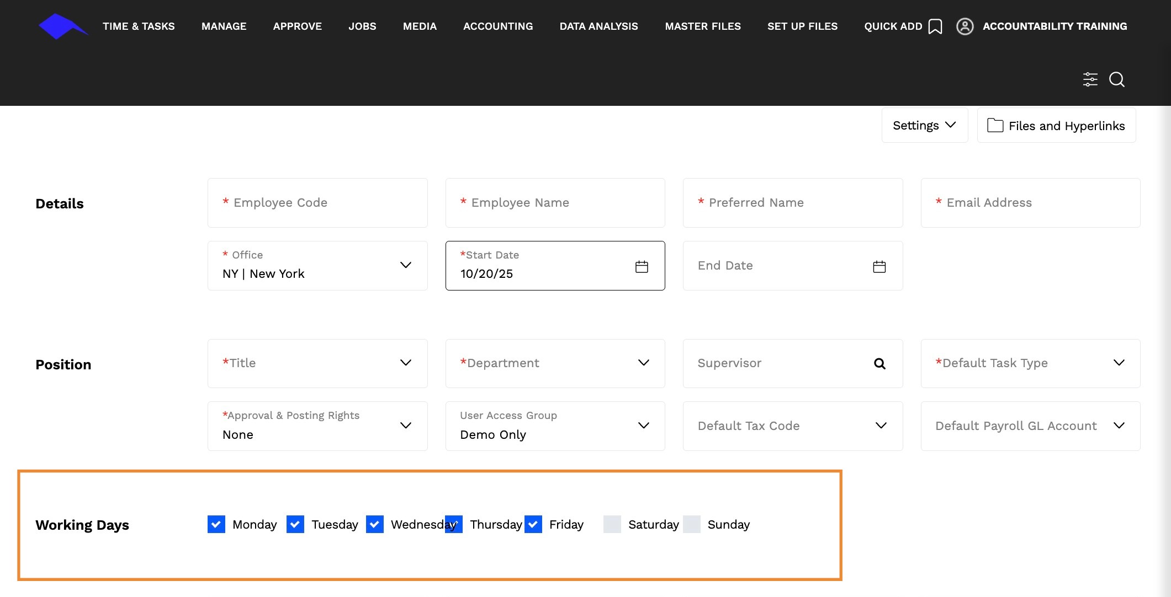Click the Email Address input field
Screen dimensions: 1171x597
tap(1030, 203)
